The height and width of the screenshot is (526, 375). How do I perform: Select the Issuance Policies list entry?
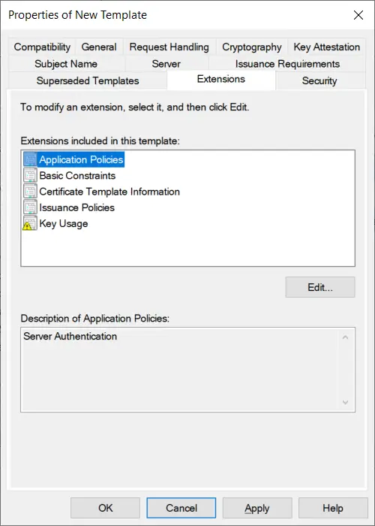tap(76, 207)
